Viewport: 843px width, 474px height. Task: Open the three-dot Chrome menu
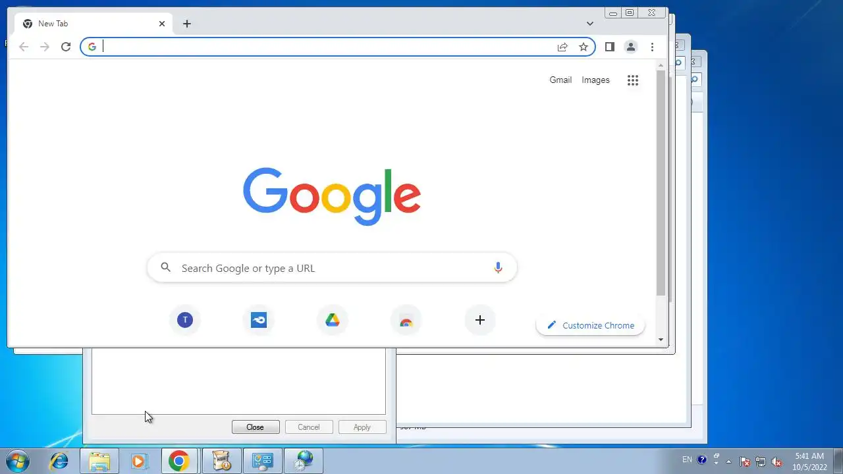click(652, 47)
